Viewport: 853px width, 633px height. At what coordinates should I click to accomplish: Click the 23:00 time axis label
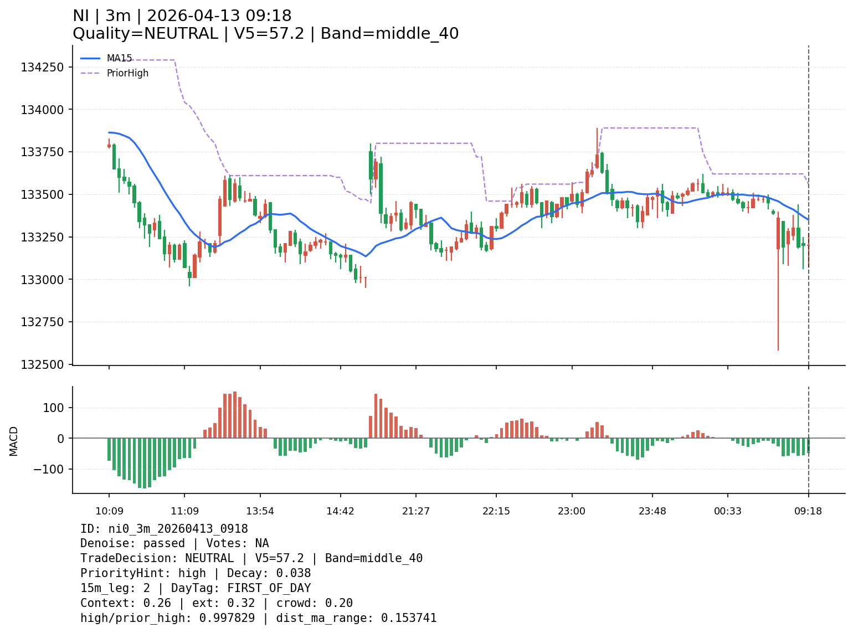[x=572, y=511]
